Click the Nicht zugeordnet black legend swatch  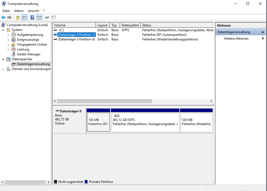point(56,182)
